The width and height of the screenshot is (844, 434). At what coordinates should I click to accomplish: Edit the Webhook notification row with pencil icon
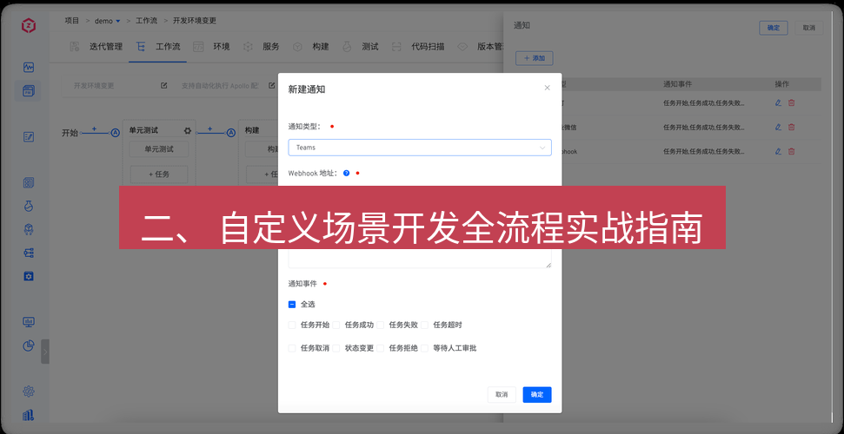[x=778, y=152]
